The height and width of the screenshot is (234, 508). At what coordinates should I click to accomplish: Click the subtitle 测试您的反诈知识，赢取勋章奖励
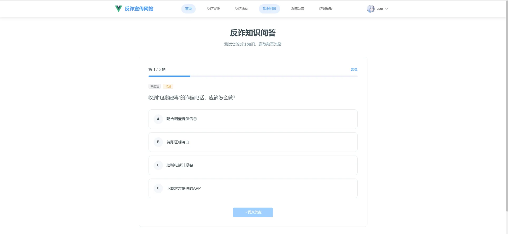click(x=253, y=44)
